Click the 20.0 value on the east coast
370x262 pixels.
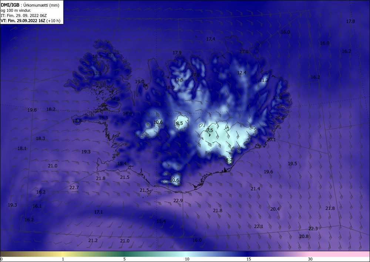point(280,118)
